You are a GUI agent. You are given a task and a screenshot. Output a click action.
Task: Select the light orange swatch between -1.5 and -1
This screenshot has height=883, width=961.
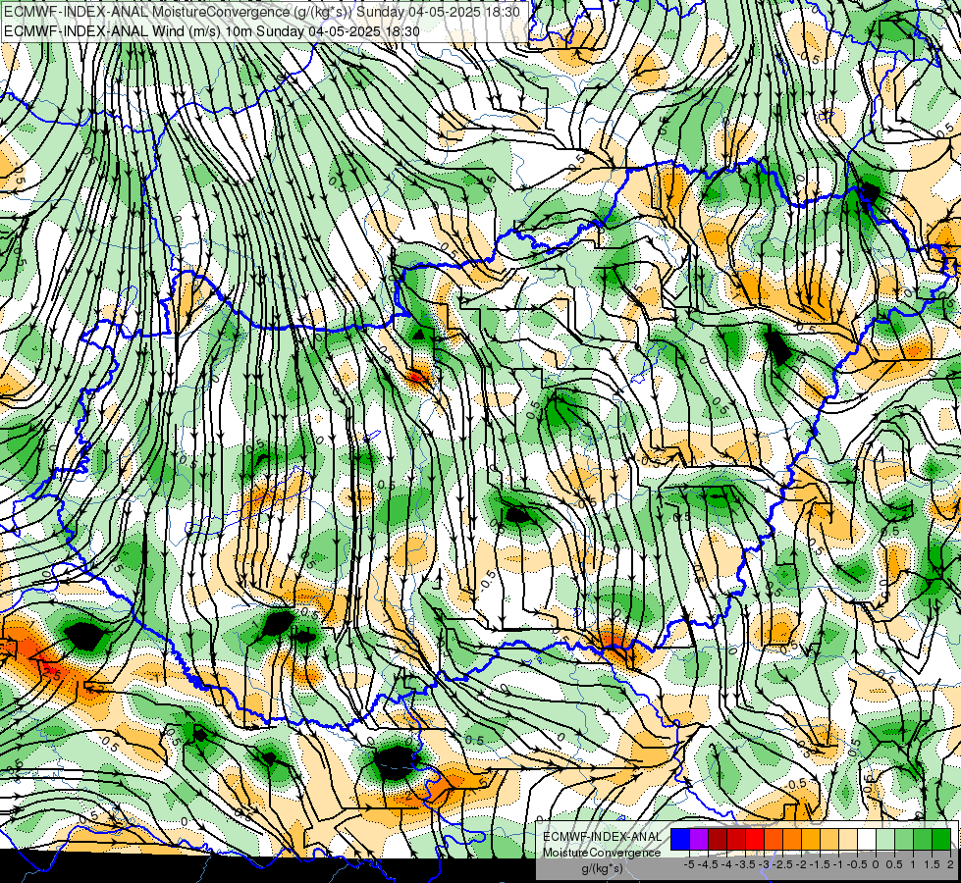tap(829, 840)
